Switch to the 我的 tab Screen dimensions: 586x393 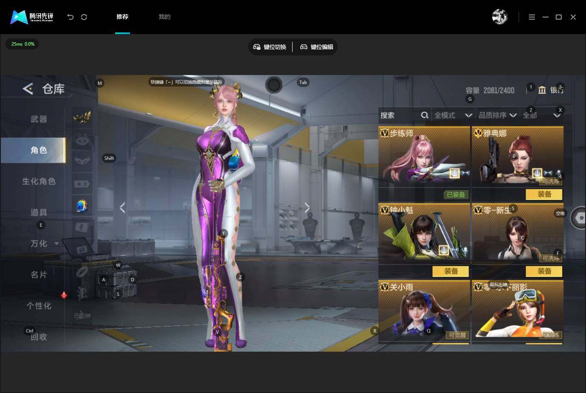point(165,17)
